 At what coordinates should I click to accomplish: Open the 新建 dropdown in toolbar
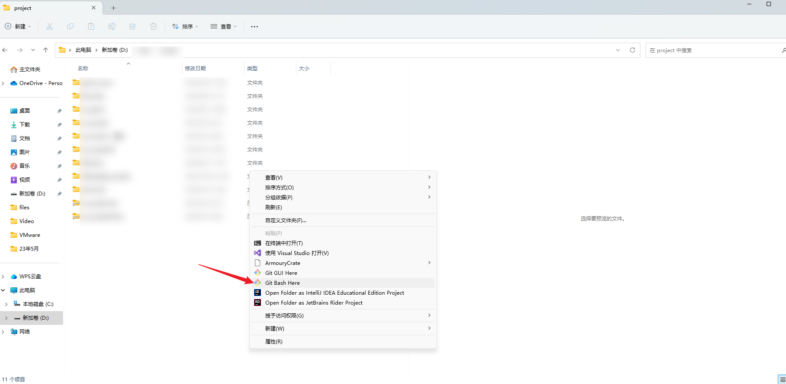coord(18,26)
